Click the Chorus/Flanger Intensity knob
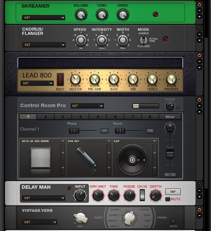211x231 pixels. coord(102,40)
